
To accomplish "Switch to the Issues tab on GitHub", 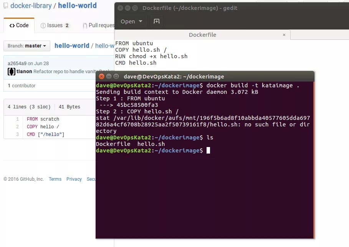I will [55, 25].
